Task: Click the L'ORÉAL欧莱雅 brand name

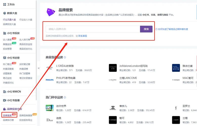Action: tap(65, 66)
